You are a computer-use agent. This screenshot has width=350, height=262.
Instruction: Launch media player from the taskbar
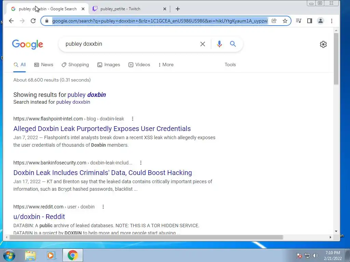coord(51,256)
